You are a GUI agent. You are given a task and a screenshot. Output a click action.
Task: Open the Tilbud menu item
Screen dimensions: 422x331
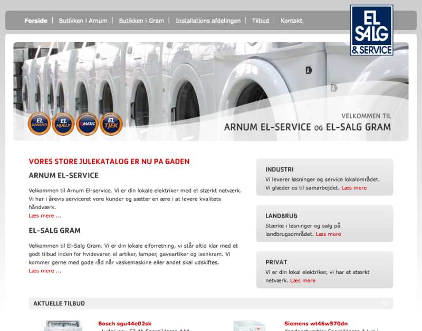coord(260,21)
